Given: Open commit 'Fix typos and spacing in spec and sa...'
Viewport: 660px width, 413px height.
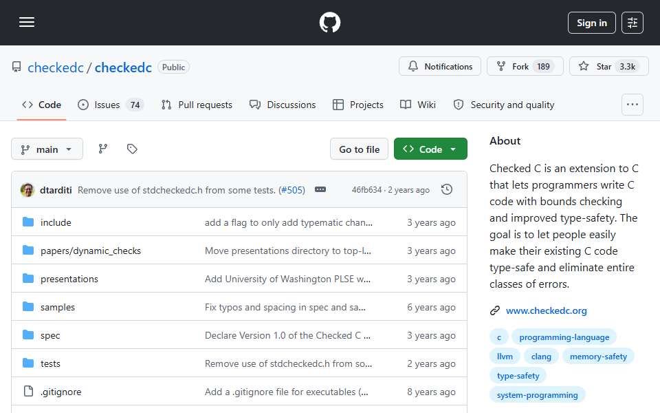Looking at the screenshot, I should click(285, 307).
